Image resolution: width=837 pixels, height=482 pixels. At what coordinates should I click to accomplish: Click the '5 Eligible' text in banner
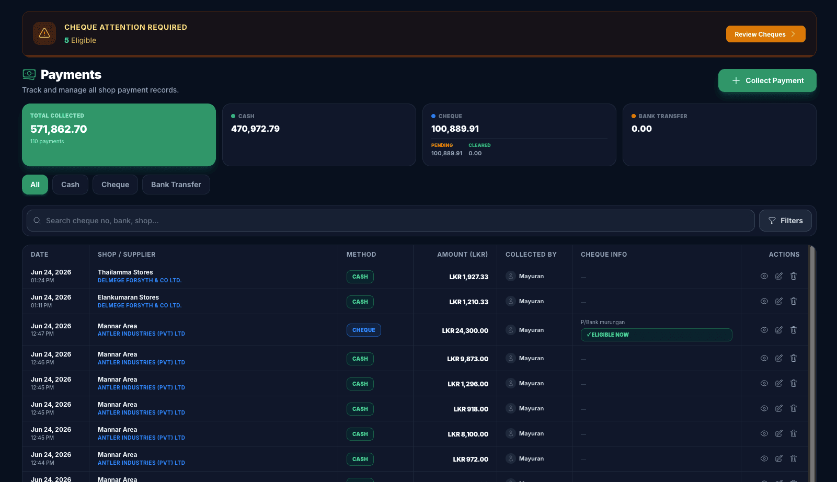point(80,40)
